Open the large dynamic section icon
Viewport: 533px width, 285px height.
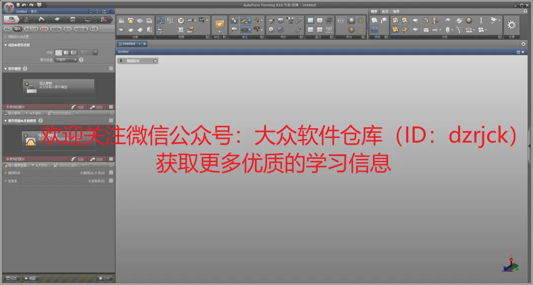[x=220, y=25]
